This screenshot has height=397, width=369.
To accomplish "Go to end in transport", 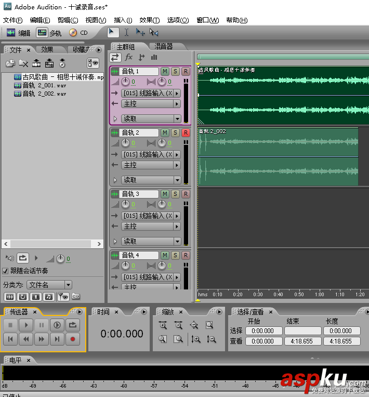I will tap(57, 339).
